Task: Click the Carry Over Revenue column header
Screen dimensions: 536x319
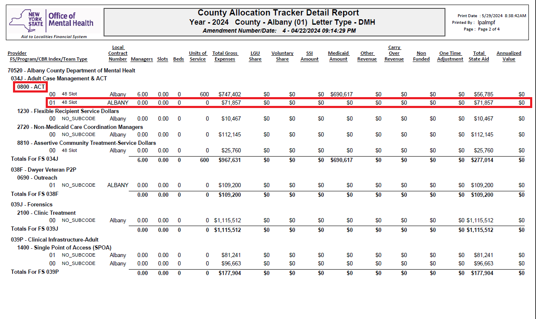Action: [x=394, y=53]
